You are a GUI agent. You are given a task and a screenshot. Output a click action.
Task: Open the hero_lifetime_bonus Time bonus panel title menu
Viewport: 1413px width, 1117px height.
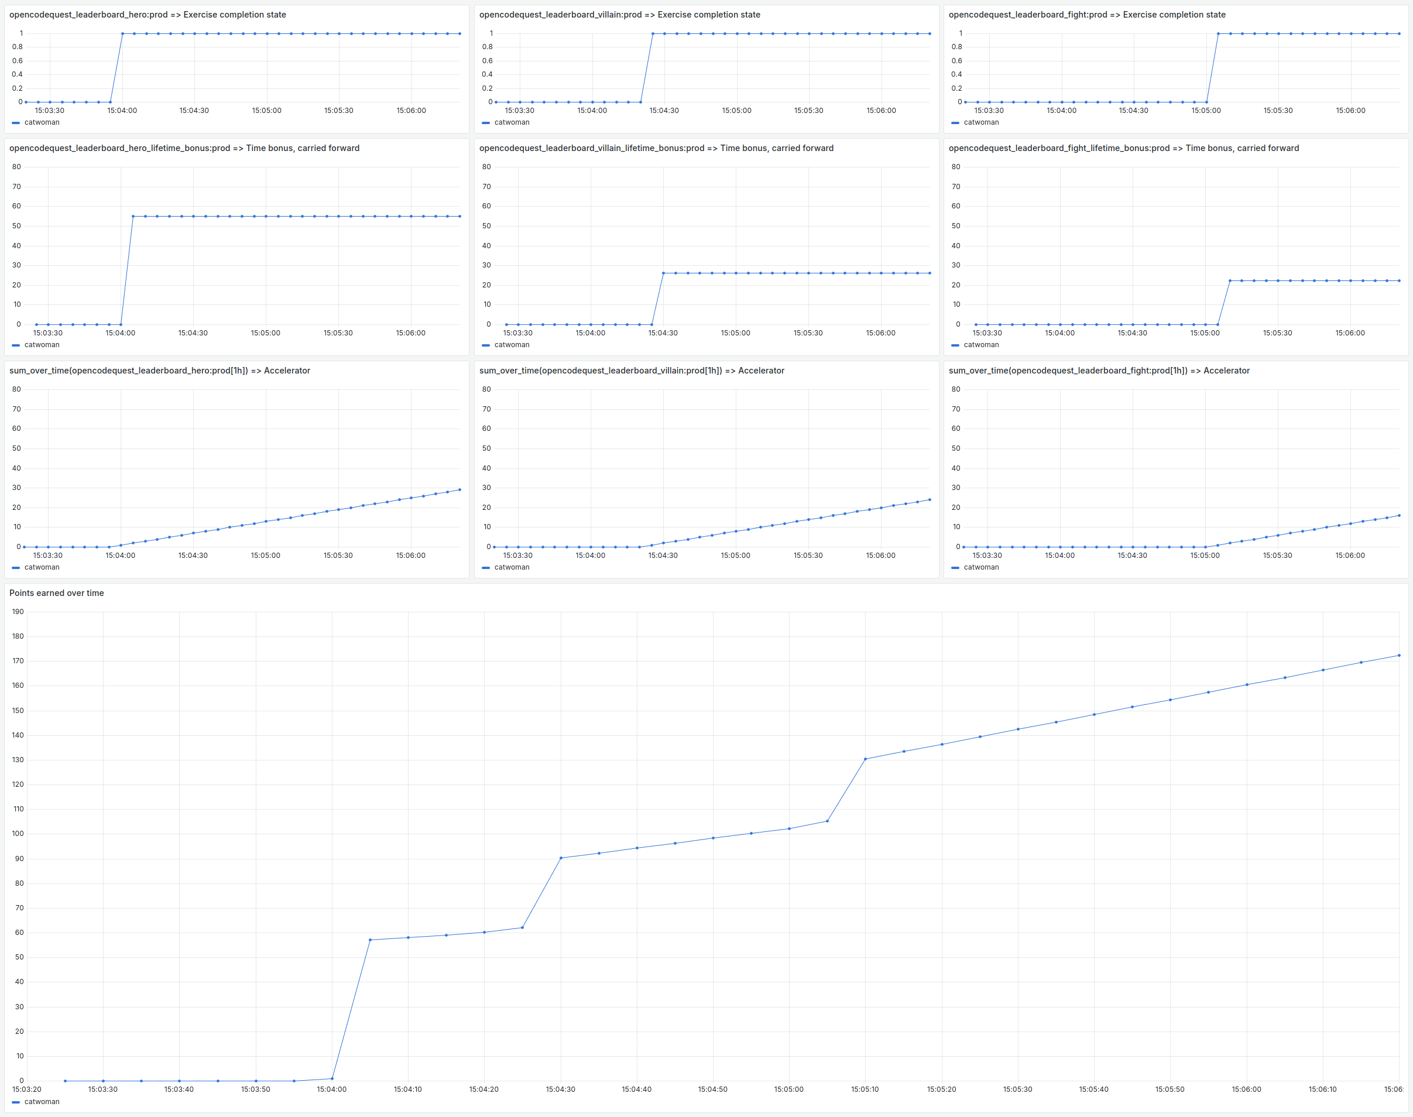pyautogui.click(x=184, y=148)
